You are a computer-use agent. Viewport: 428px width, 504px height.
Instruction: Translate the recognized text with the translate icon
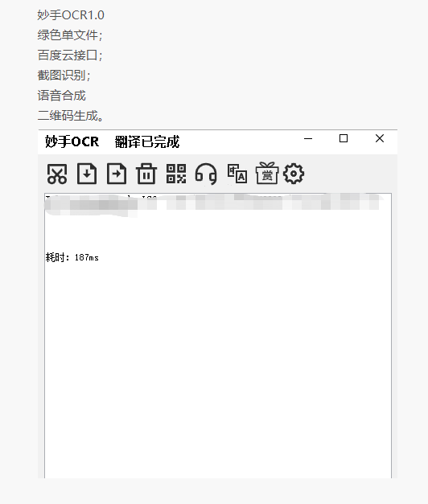pyautogui.click(x=237, y=174)
